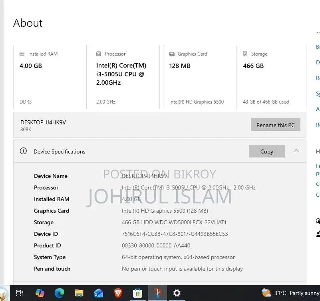Collapse the Device Specifications section

[x=296, y=151]
